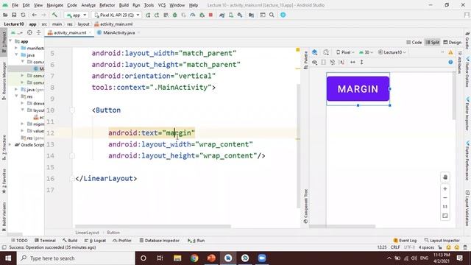Click the orientation/night-mode preview icon
This screenshot has height=265, width=471.
[x=326, y=52]
